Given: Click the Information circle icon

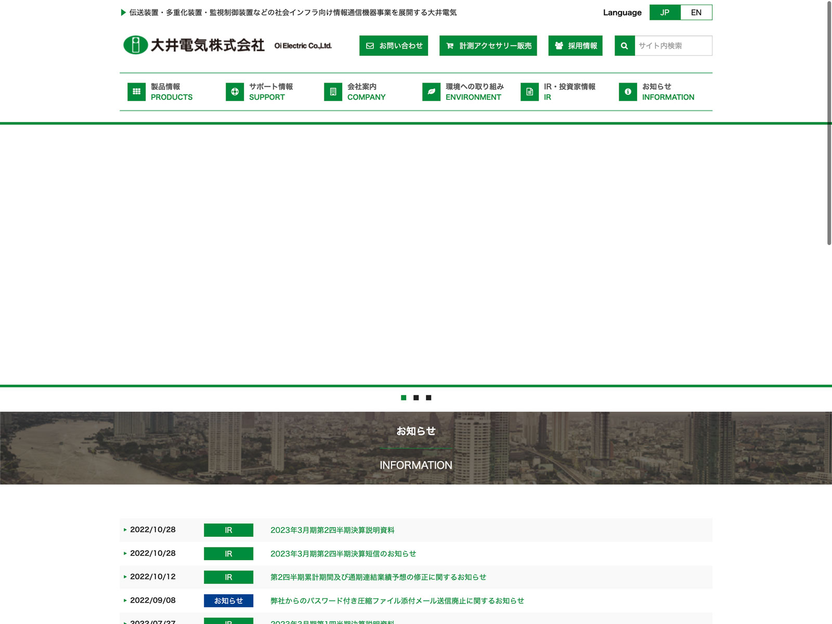Looking at the screenshot, I should 628,92.
